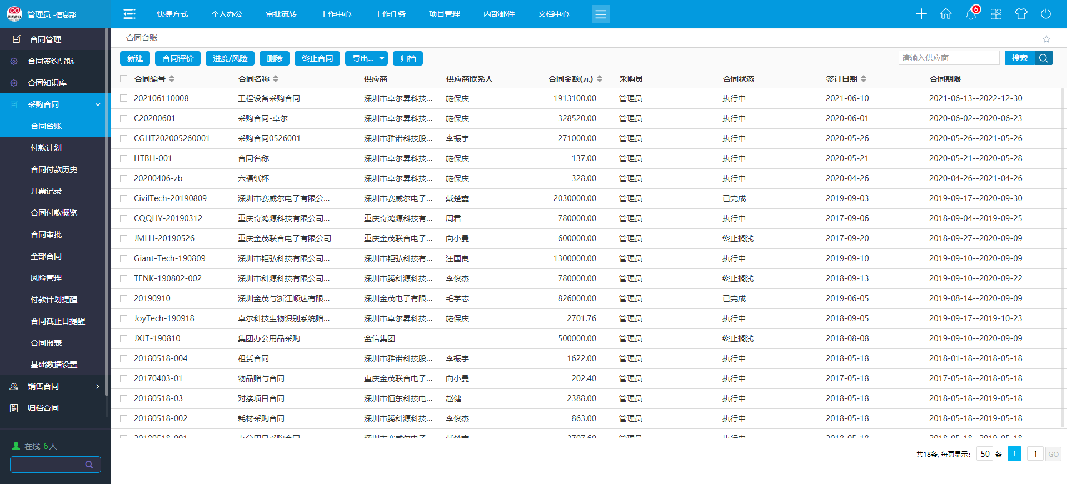Click the plus icon in top bar

[x=921, y=14]
